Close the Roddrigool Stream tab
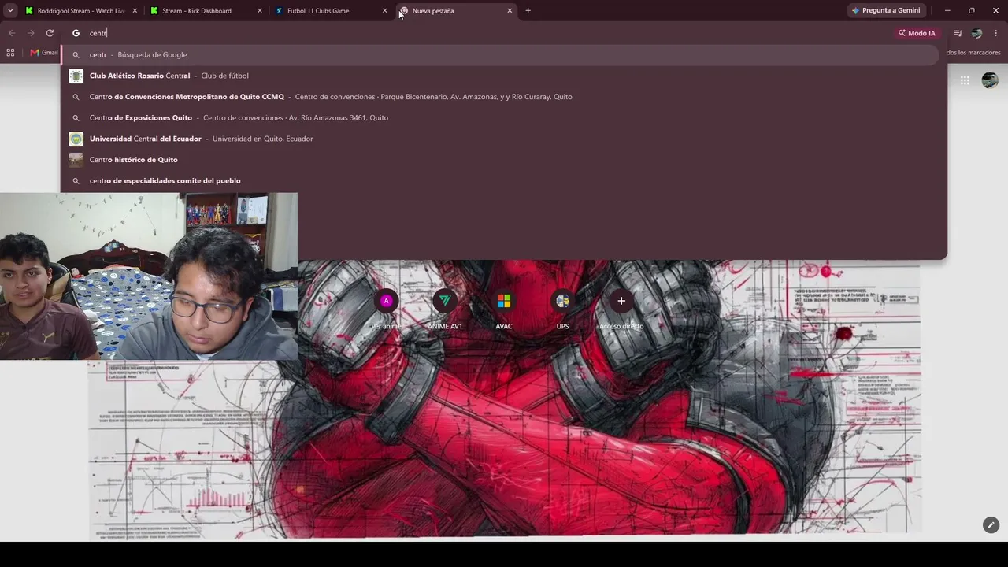Screen dimensions: 1008x567 [x=135, y=11]
